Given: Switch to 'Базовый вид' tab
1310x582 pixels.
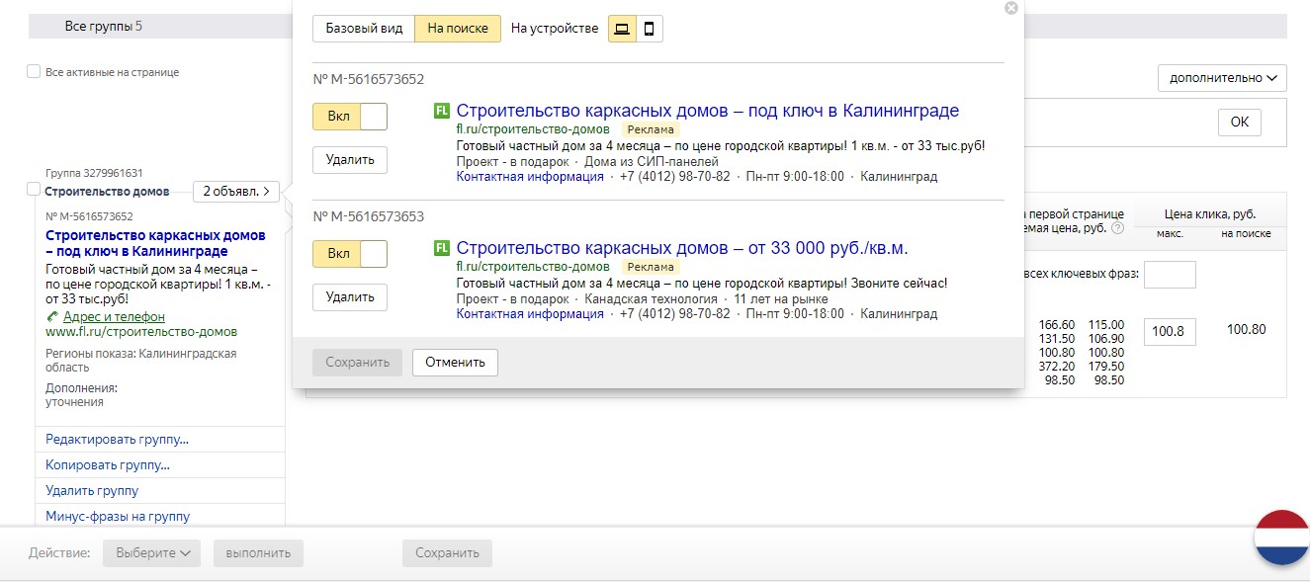Looking at the screenshot, I should [x=364, y=29].
